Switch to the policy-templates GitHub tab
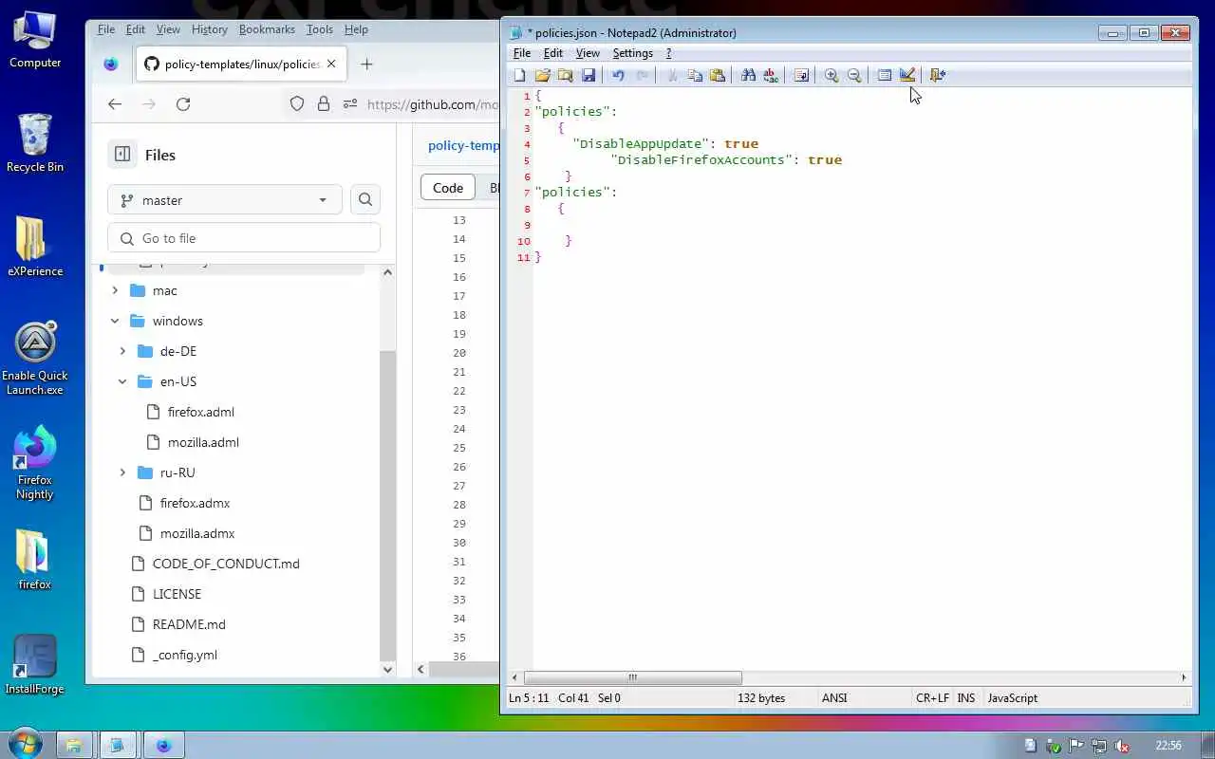1215x759 pixels. [x=241, y=65]
